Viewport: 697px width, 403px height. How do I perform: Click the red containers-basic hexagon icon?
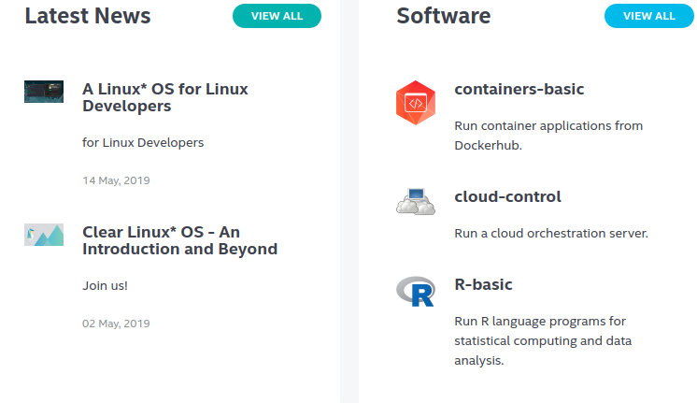click(416, 103)
